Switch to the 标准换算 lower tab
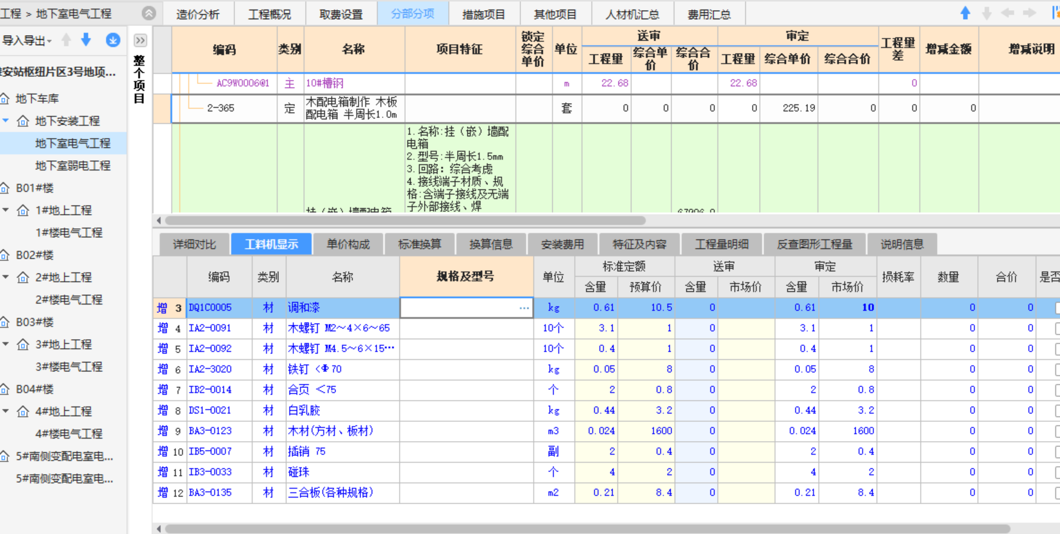The width and height of the screenshot is (1060, 534). click(x=419, y=244)
